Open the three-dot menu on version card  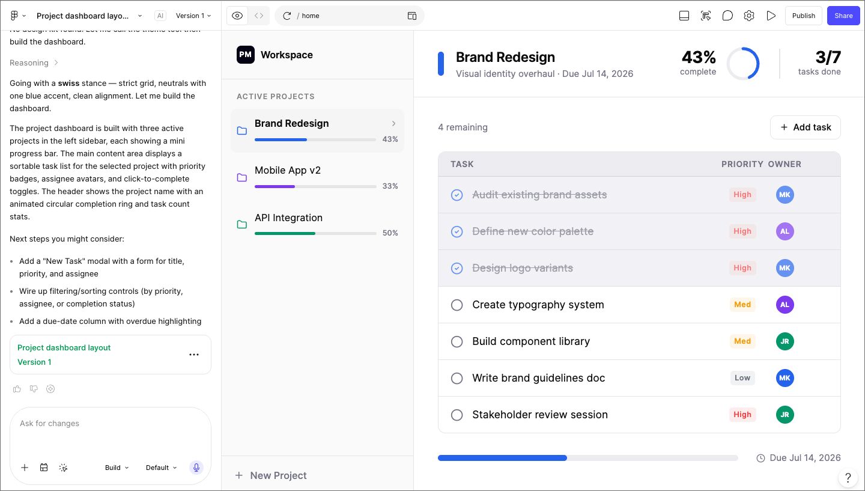coord(194,355)
